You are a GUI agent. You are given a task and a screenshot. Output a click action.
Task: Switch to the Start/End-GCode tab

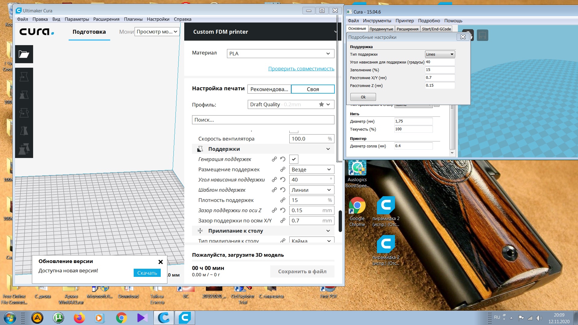[x=436, y=29]
